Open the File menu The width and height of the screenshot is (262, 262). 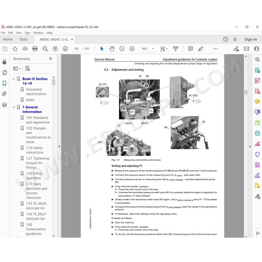(3, 33)
